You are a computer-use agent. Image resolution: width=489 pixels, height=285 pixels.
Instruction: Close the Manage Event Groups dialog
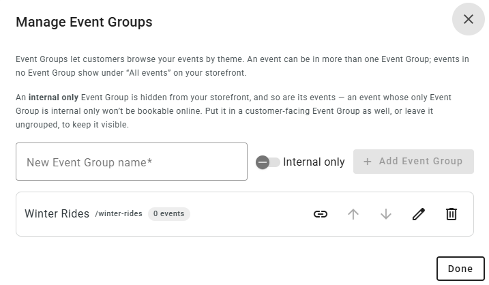[x=468, y=19]
